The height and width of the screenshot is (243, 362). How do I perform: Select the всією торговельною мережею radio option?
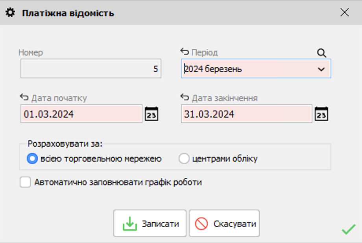click(x=32, y=159)
